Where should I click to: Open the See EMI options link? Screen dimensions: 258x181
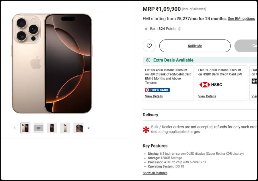241,19
